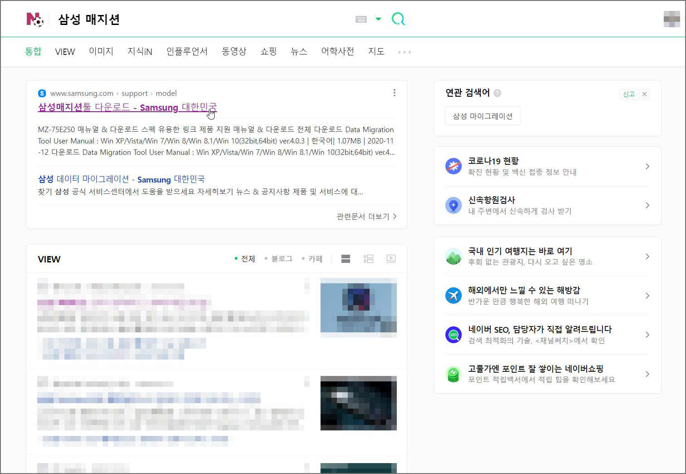Open the 쇼핑 tab
This screenshot has width=686, height=474.
268,51
